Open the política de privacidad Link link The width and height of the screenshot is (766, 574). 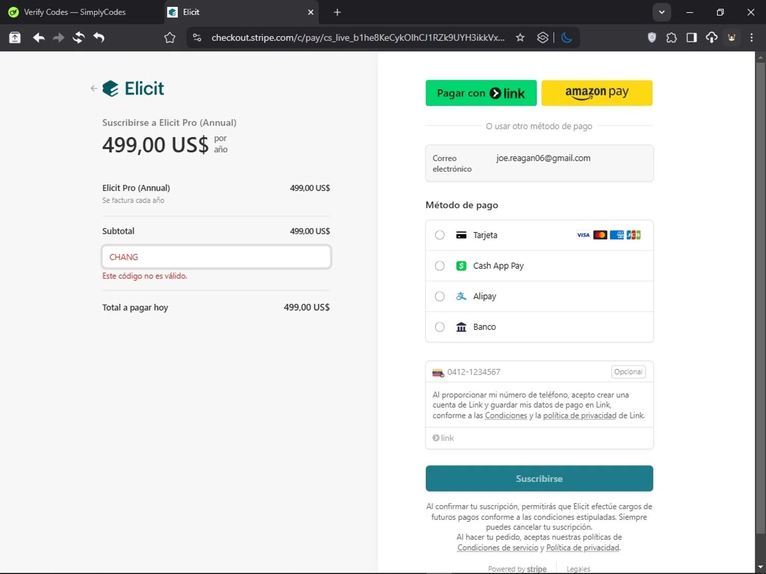[580, 416]
